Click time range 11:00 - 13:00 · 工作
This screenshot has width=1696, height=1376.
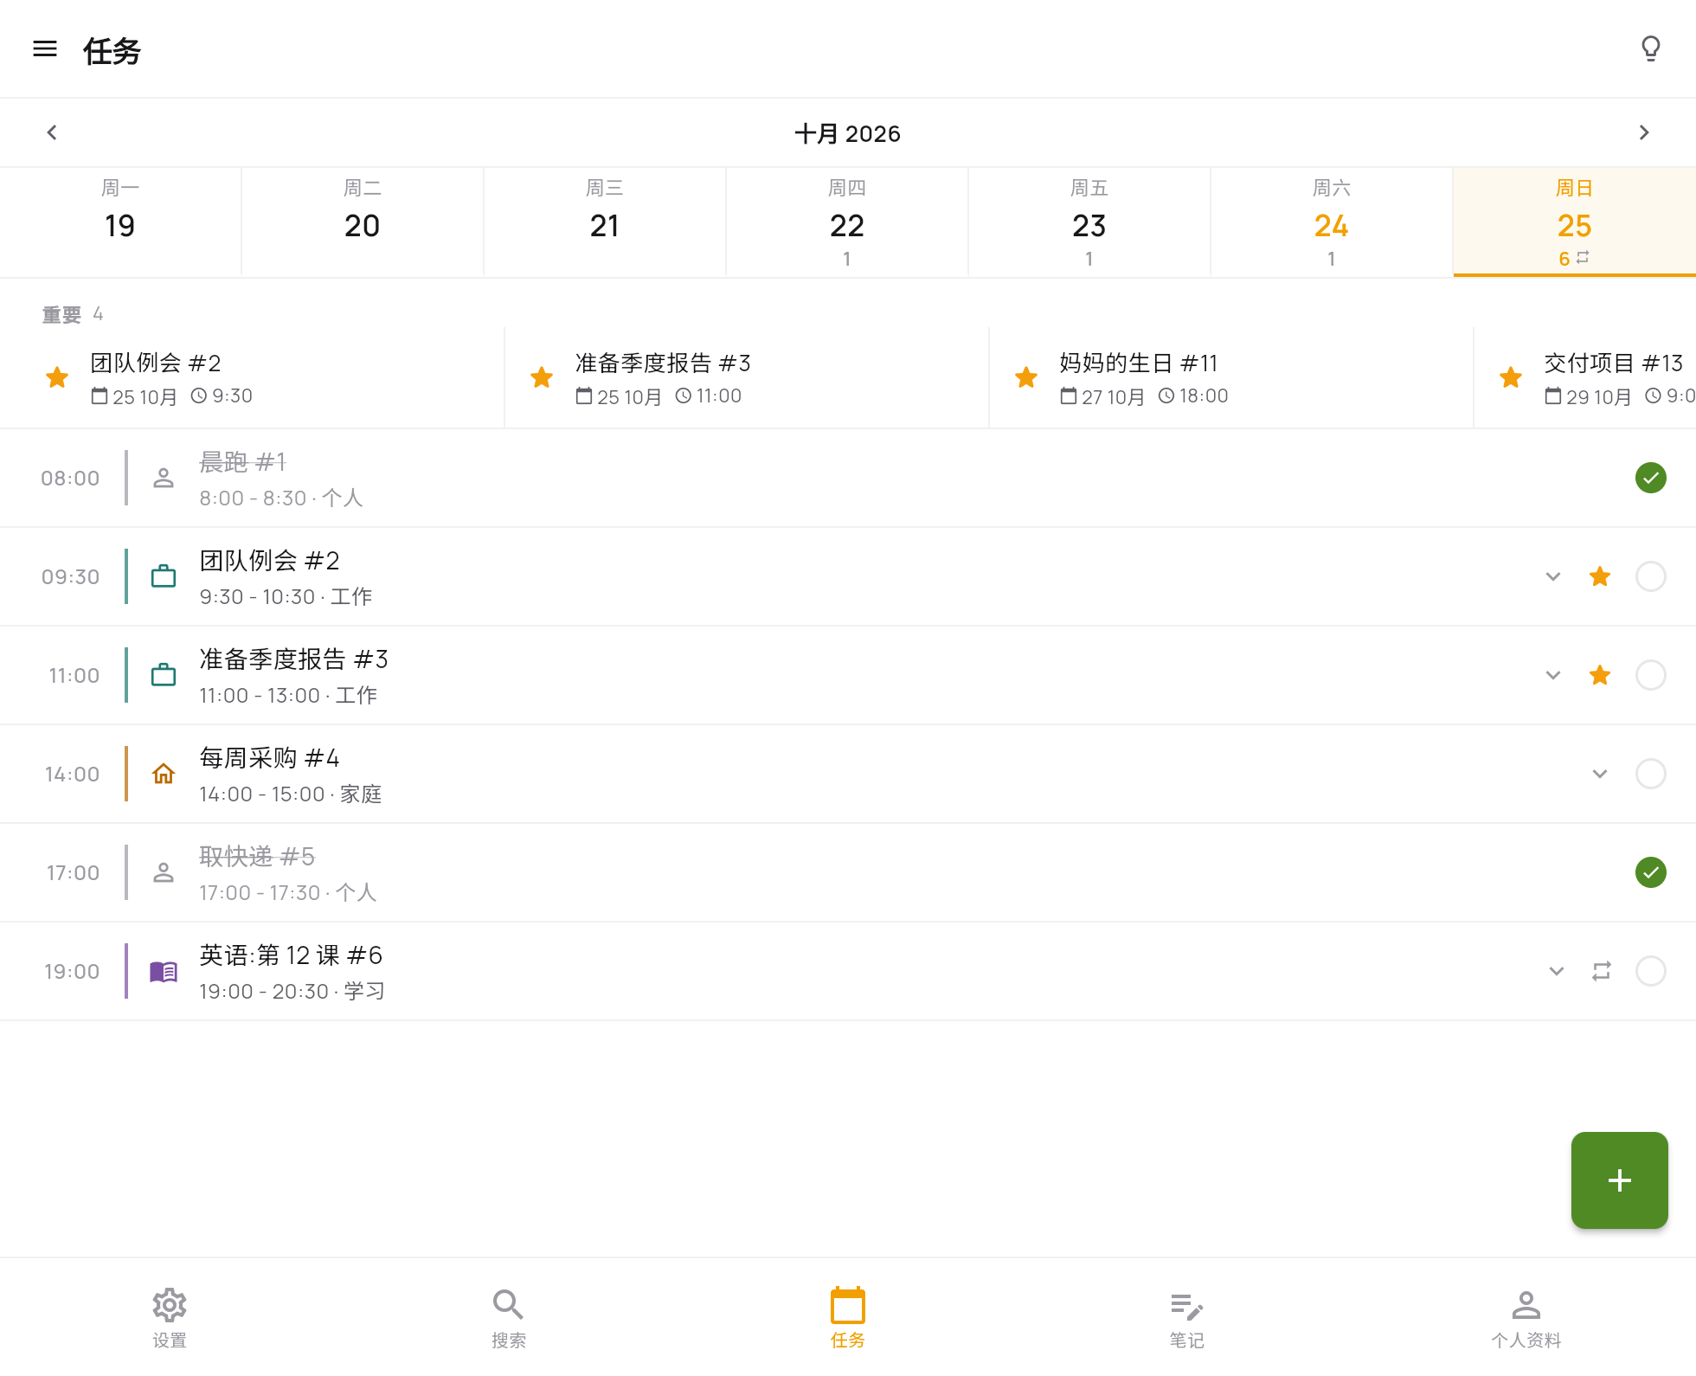click(x=288, y=696)
